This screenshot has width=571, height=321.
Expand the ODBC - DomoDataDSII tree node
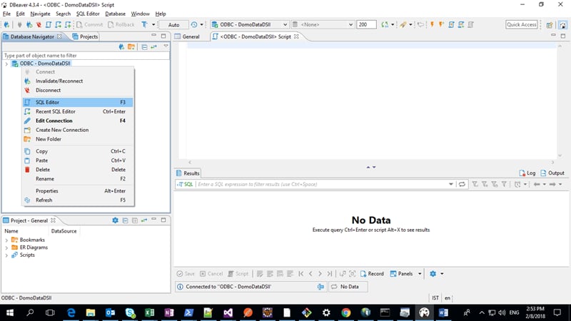click(6, 63)
